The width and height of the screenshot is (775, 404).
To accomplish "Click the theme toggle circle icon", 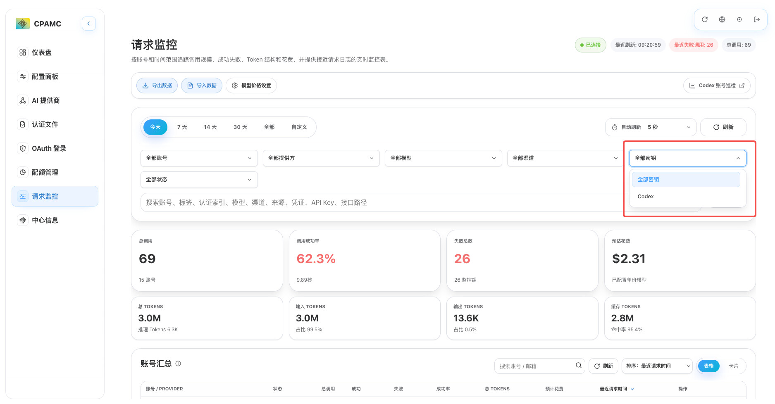I will tap(739, 19).
